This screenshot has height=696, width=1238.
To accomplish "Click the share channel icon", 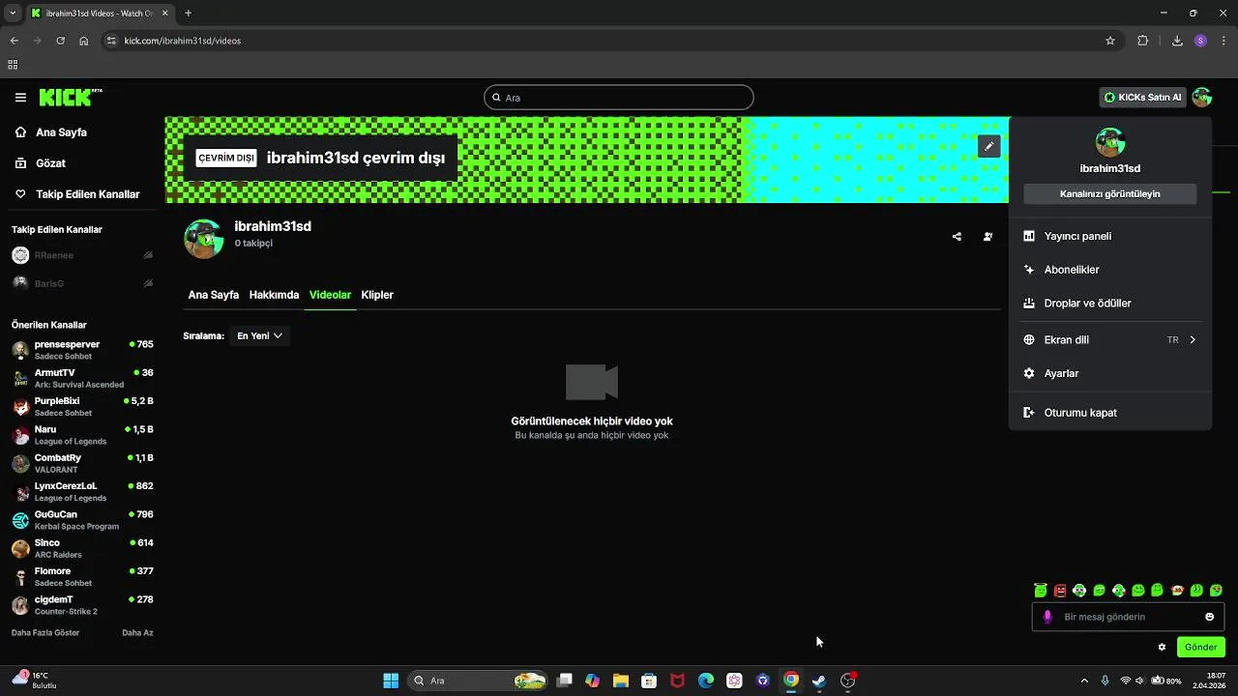I will point(957,237).
